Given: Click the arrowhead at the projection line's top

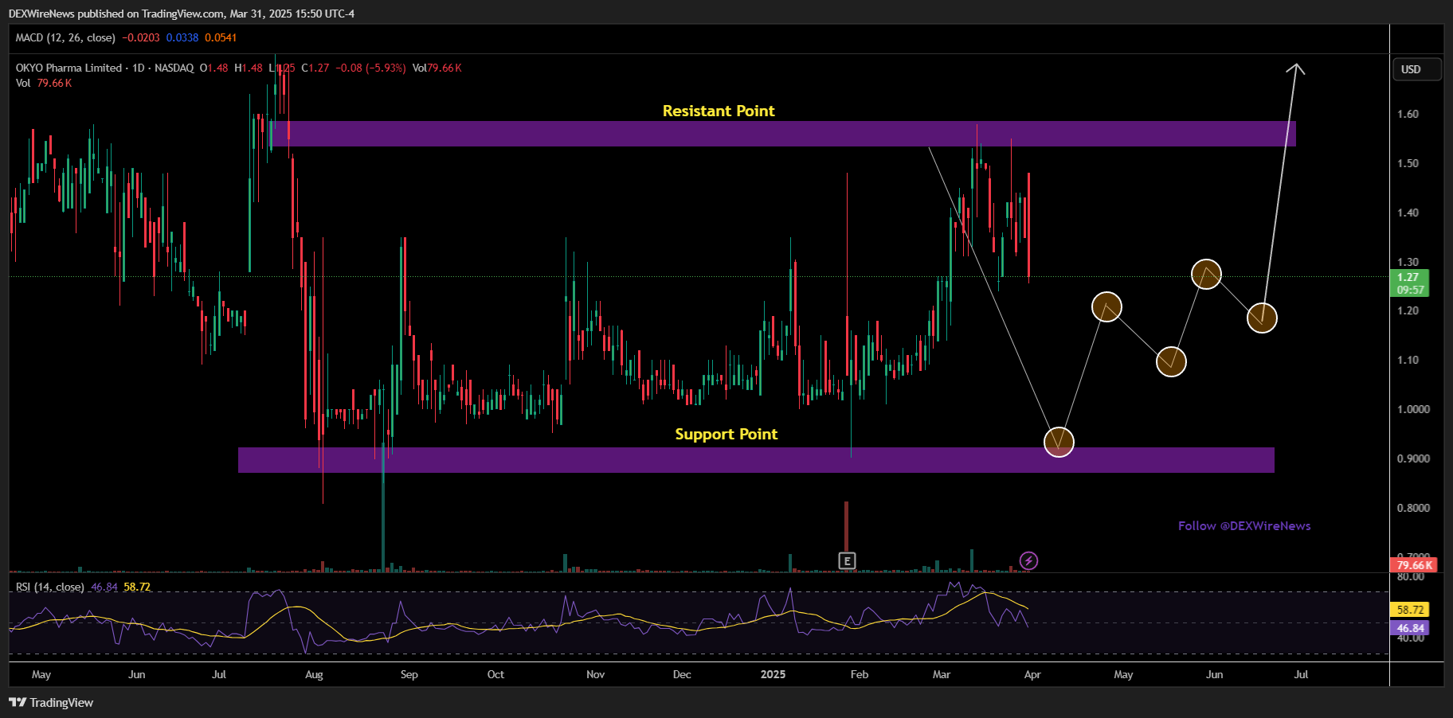Looking at the screenshot, I should [x=1296, y=68].
